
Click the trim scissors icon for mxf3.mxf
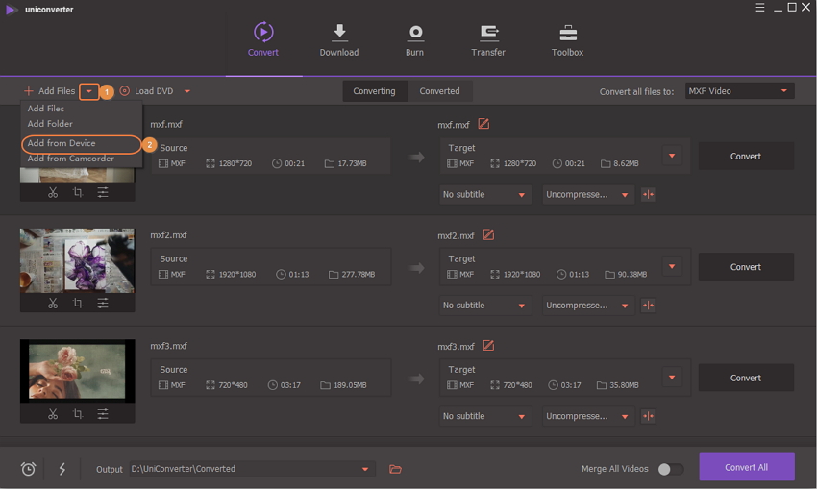click(53, 414)
